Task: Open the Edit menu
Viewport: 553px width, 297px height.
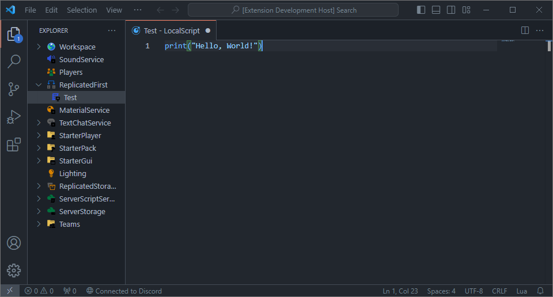Action: pos(51,10)
